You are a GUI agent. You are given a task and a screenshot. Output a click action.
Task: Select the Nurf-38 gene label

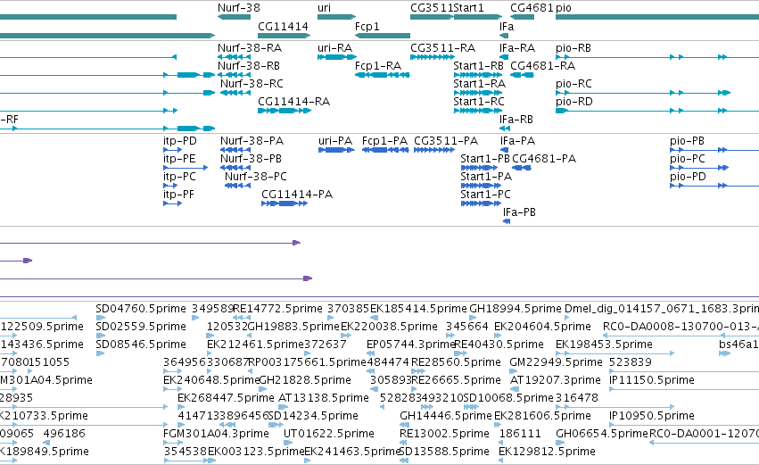[x=239, y=8]
